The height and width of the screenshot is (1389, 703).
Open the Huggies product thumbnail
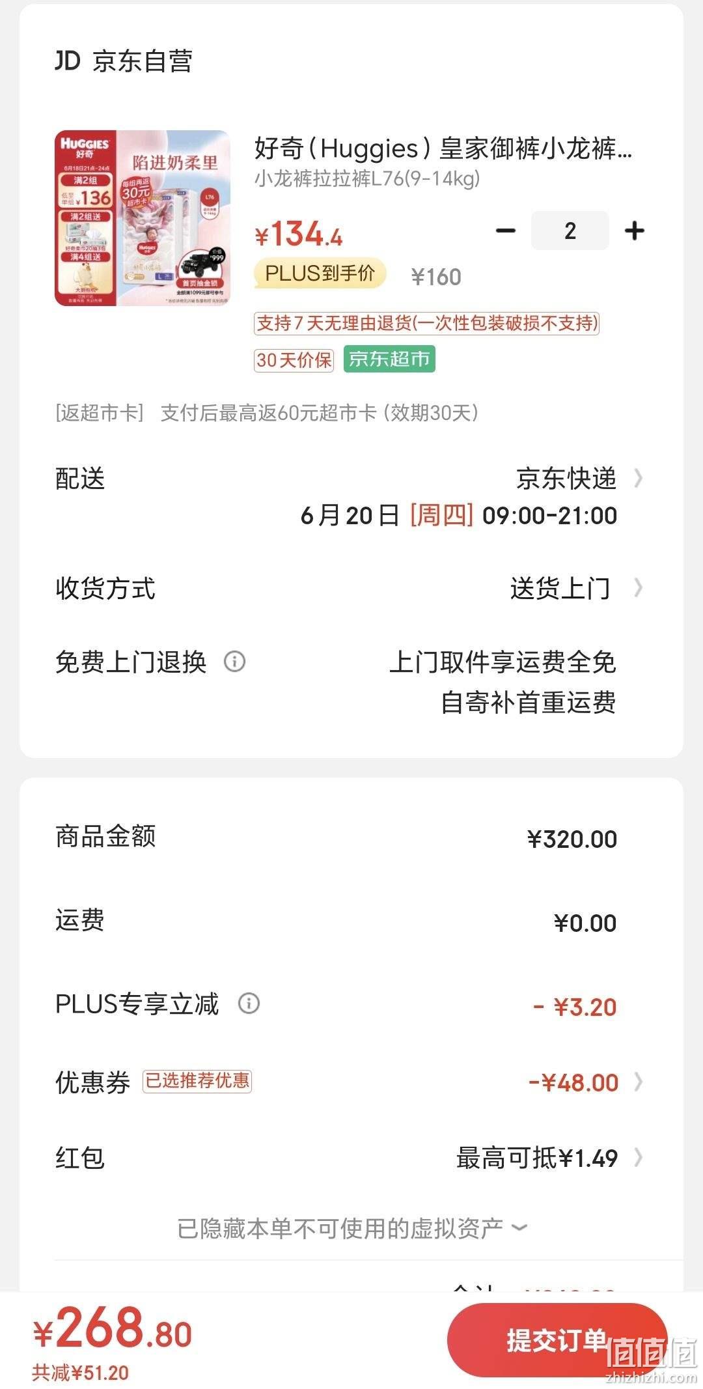point(143,218)
